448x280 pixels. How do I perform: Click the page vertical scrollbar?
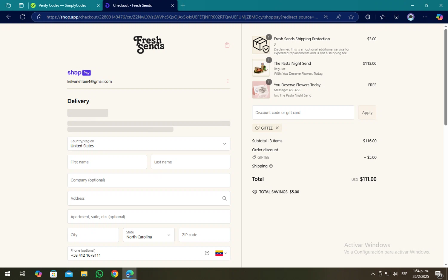[x=446, y=77]
